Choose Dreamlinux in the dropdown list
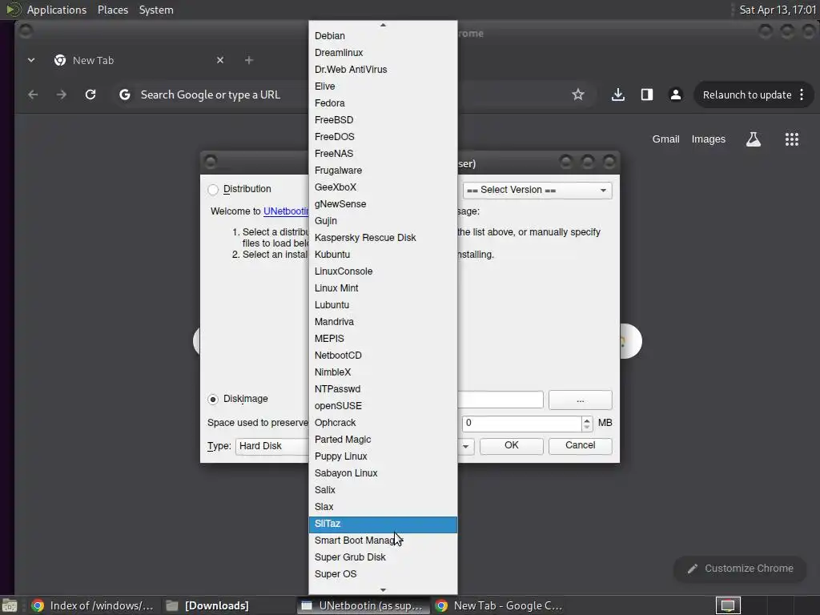 pos(383,52)
